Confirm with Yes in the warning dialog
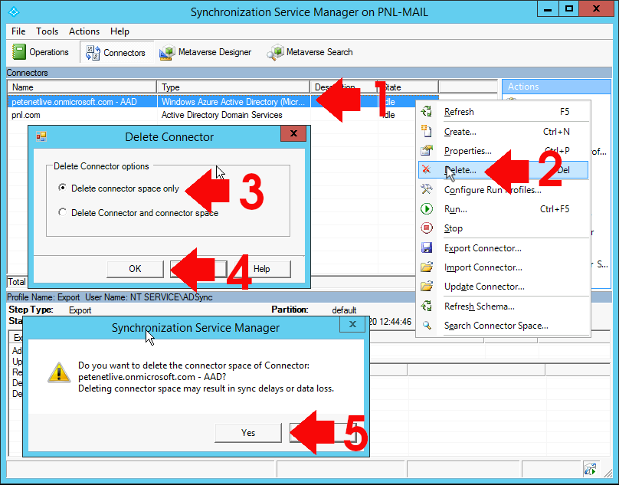619x485 pixels. [x=248, y=433]
